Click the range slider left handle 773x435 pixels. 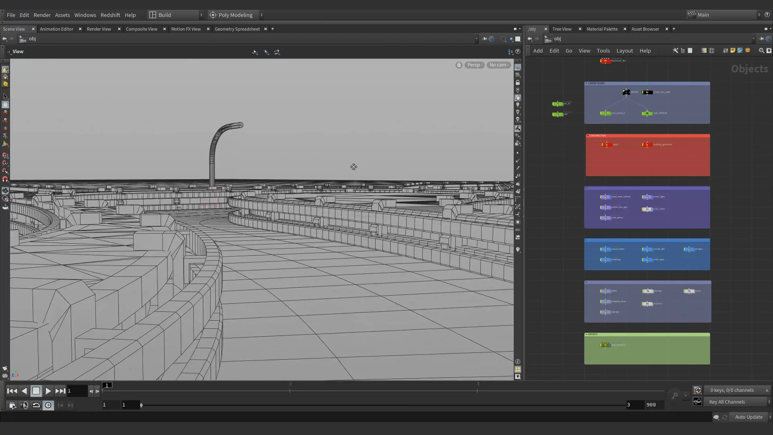(x=141, y=405)
